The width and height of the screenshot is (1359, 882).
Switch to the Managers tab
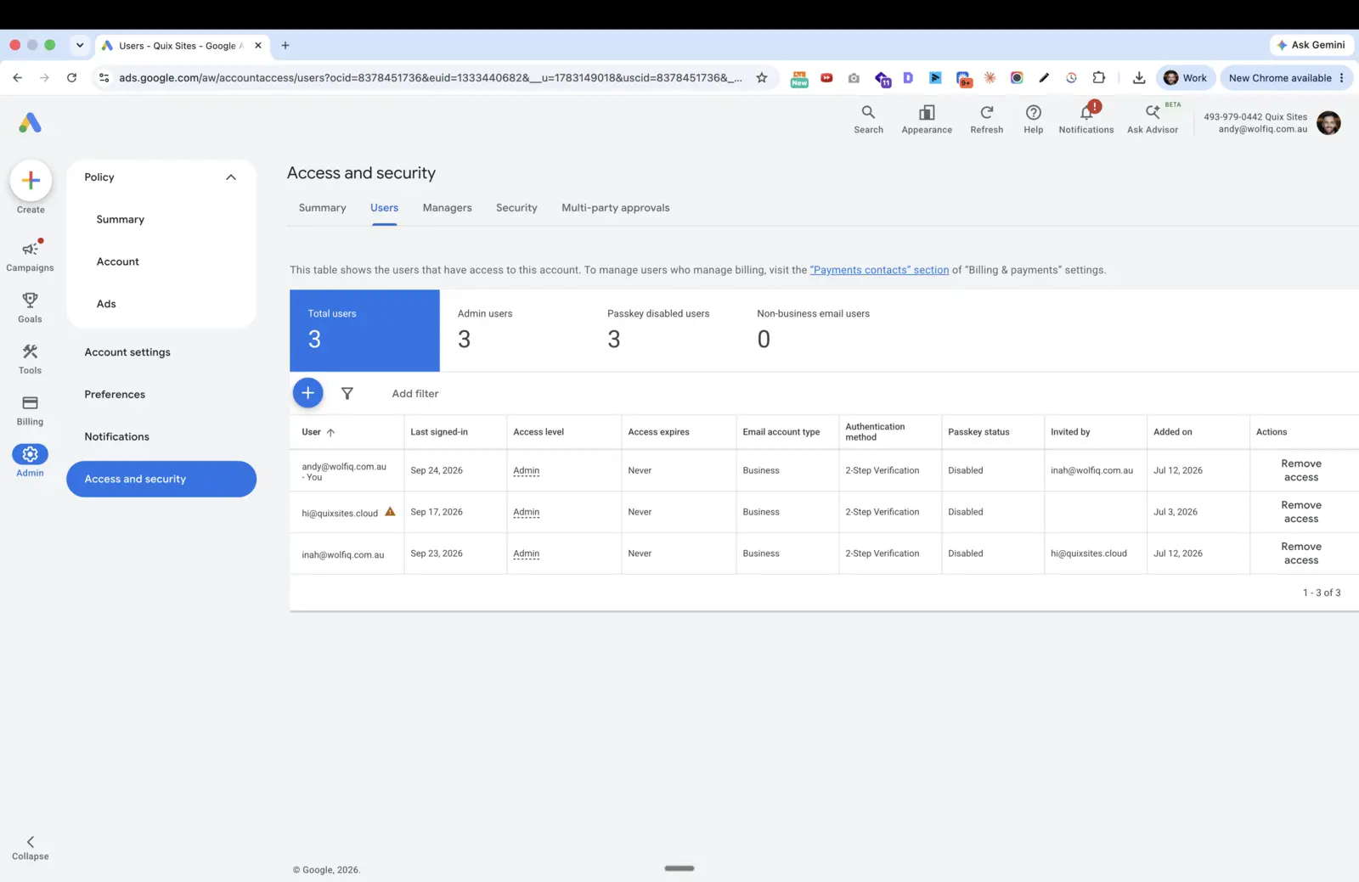[x=447, y=208]
